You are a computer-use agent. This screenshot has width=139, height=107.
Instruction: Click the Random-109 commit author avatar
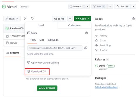coord(7,29)
